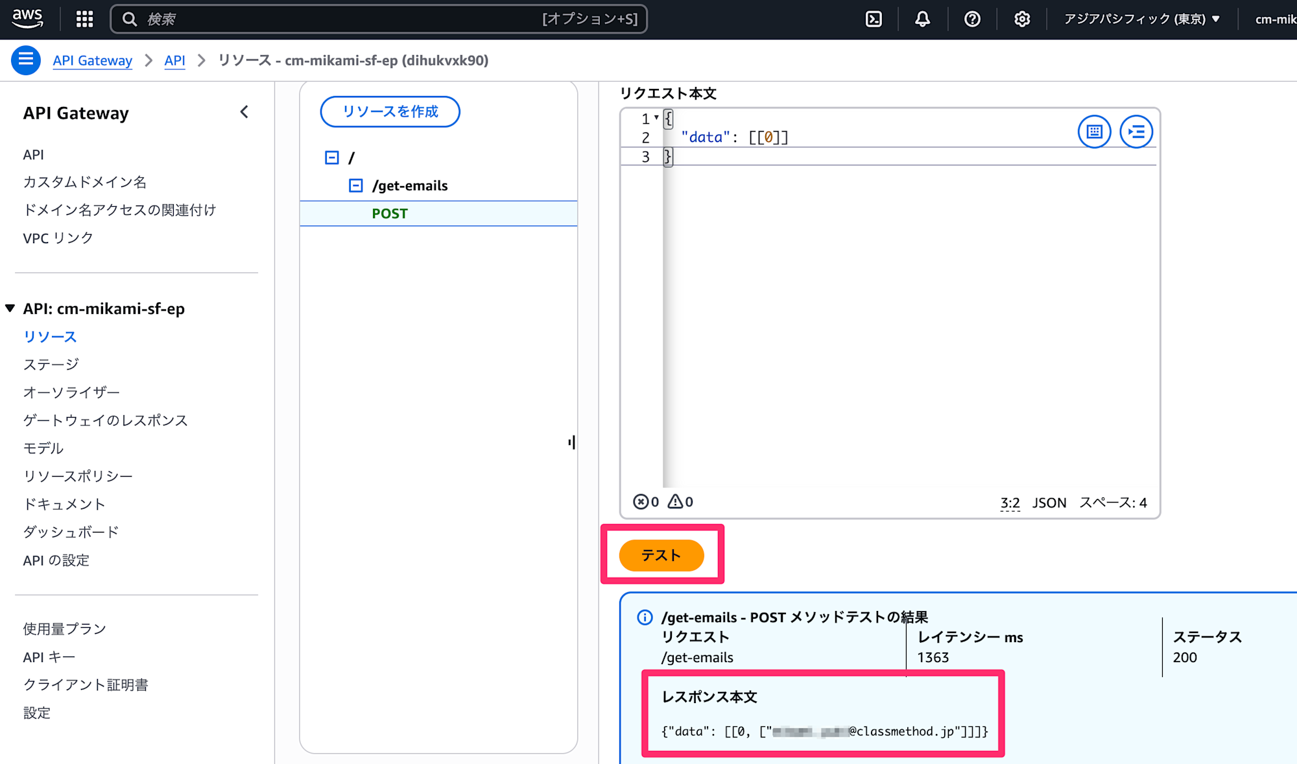Click the format indent icon in the editor
The image size is (1297, 764).
point(1136,132)
